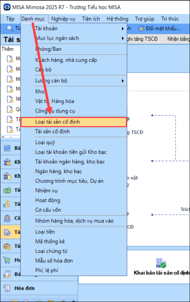Click the briefcase sidebar icon

coord(7,246)
